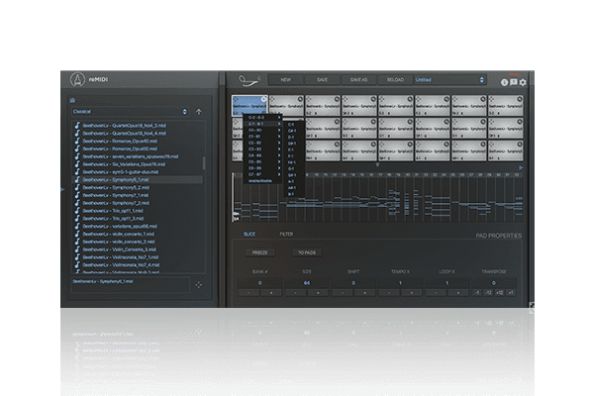Expand the Classical folder dropdown

tap(129, 112)
